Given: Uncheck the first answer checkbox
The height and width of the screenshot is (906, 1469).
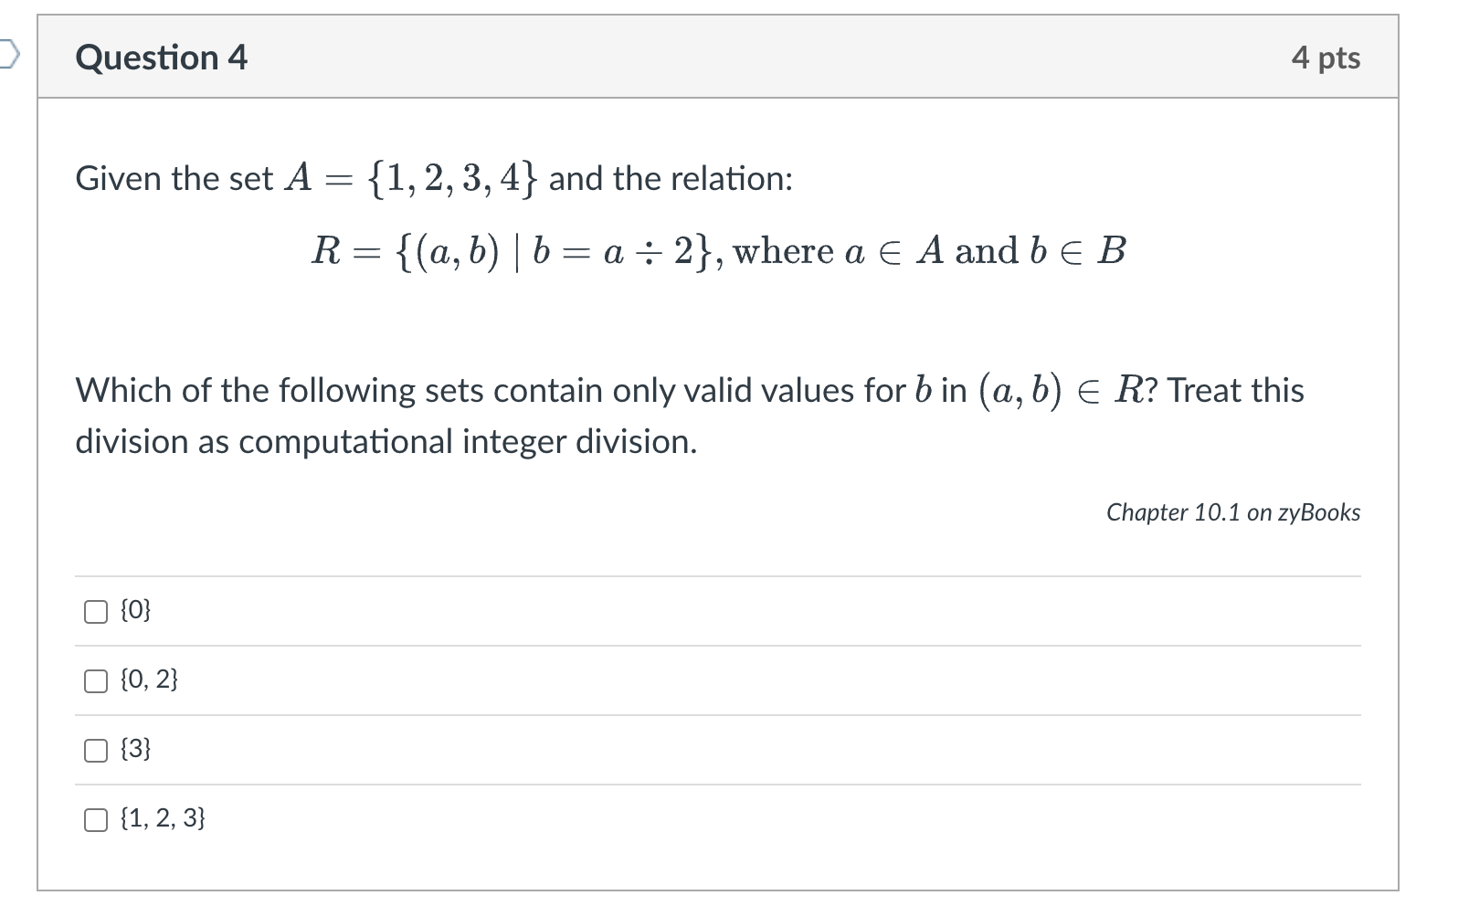Looking at the screenshot, I should click(x=94, y=610).
